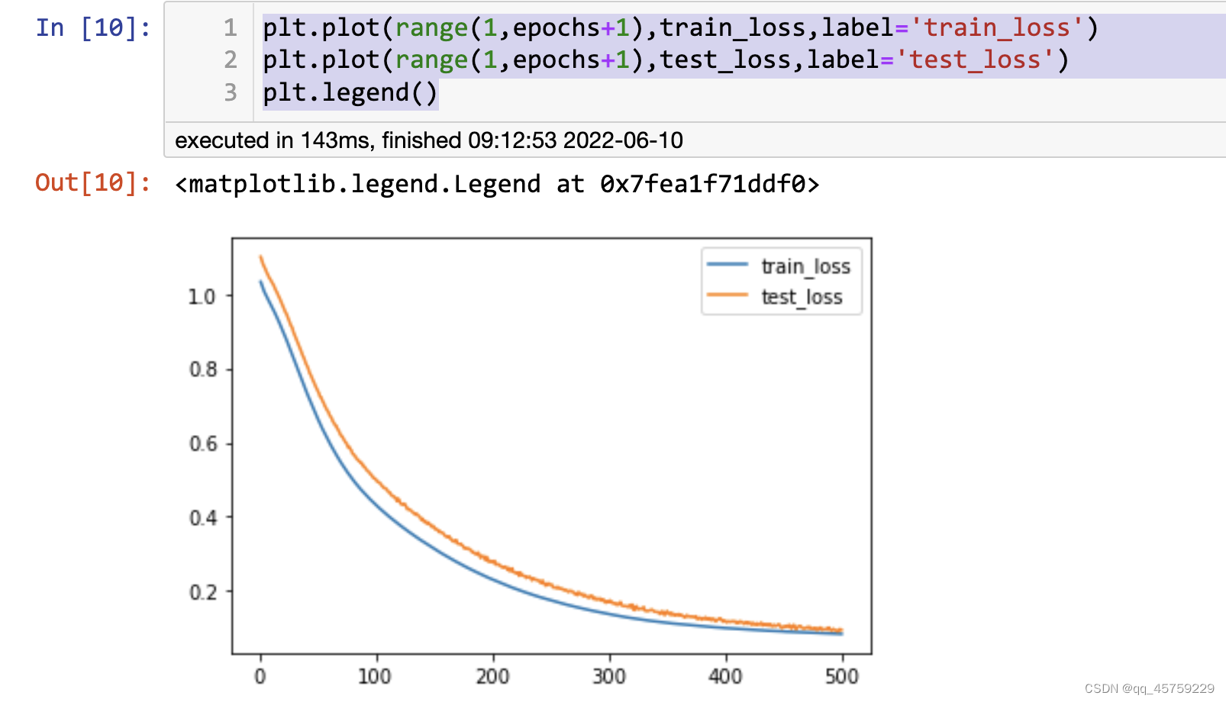Click line number 2 in the cell gutter
Screen dimensions: 1226x702
point(231,60)
